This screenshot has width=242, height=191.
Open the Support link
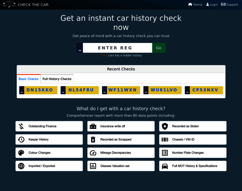click(x=230, y=4)
